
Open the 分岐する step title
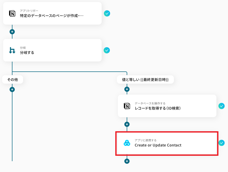click(x=27, y=53)
